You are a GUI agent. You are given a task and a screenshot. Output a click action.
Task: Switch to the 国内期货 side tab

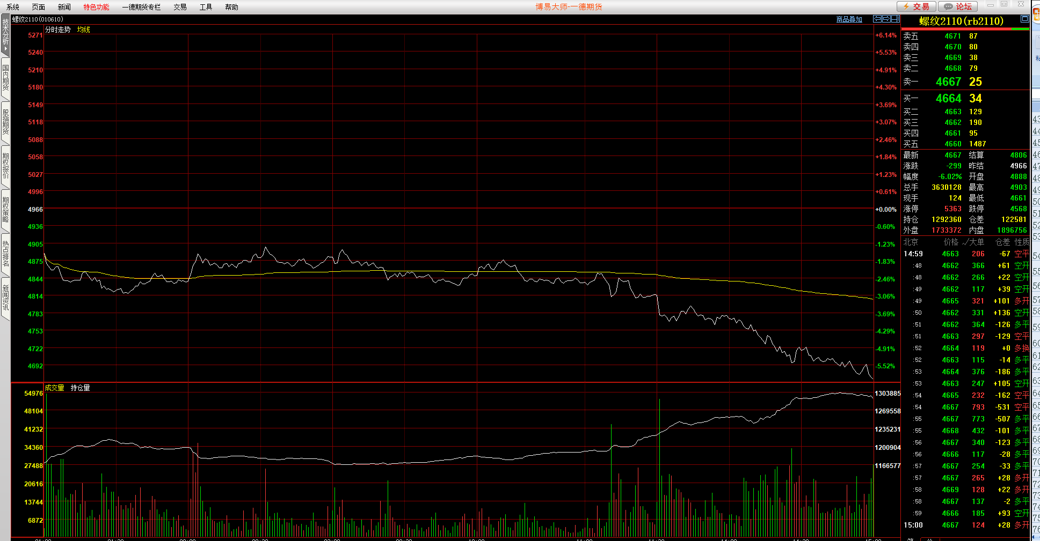point(5,78)
